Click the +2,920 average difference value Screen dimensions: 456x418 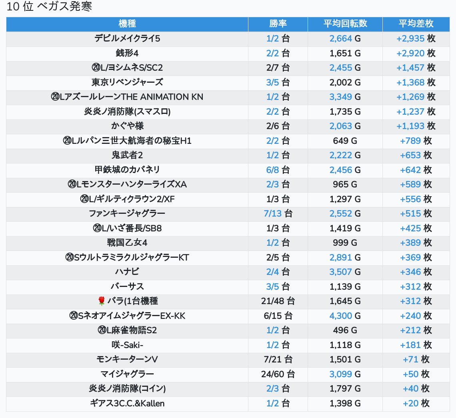coord(410,54)
